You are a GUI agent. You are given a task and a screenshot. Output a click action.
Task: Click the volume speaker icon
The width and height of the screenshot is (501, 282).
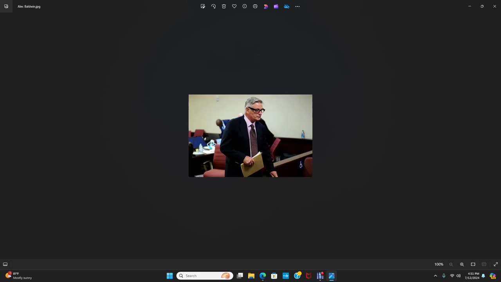pyautogui.click(x=458, y=276)
